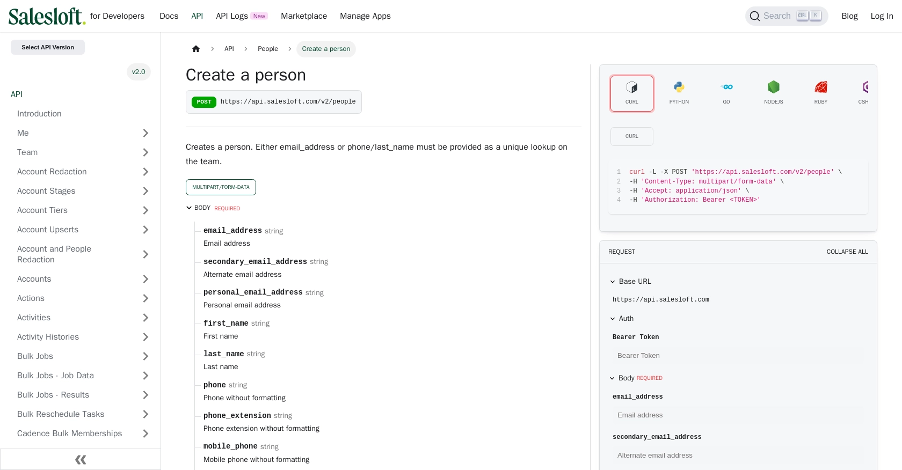Click API breadcrumb link
The image size is (902, 470).
coord(229,49)
